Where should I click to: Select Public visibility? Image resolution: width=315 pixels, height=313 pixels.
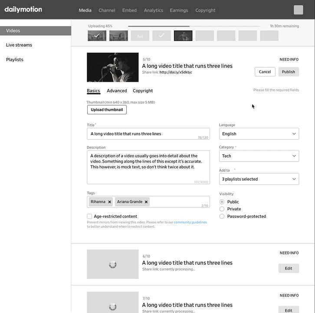(222, 202)
